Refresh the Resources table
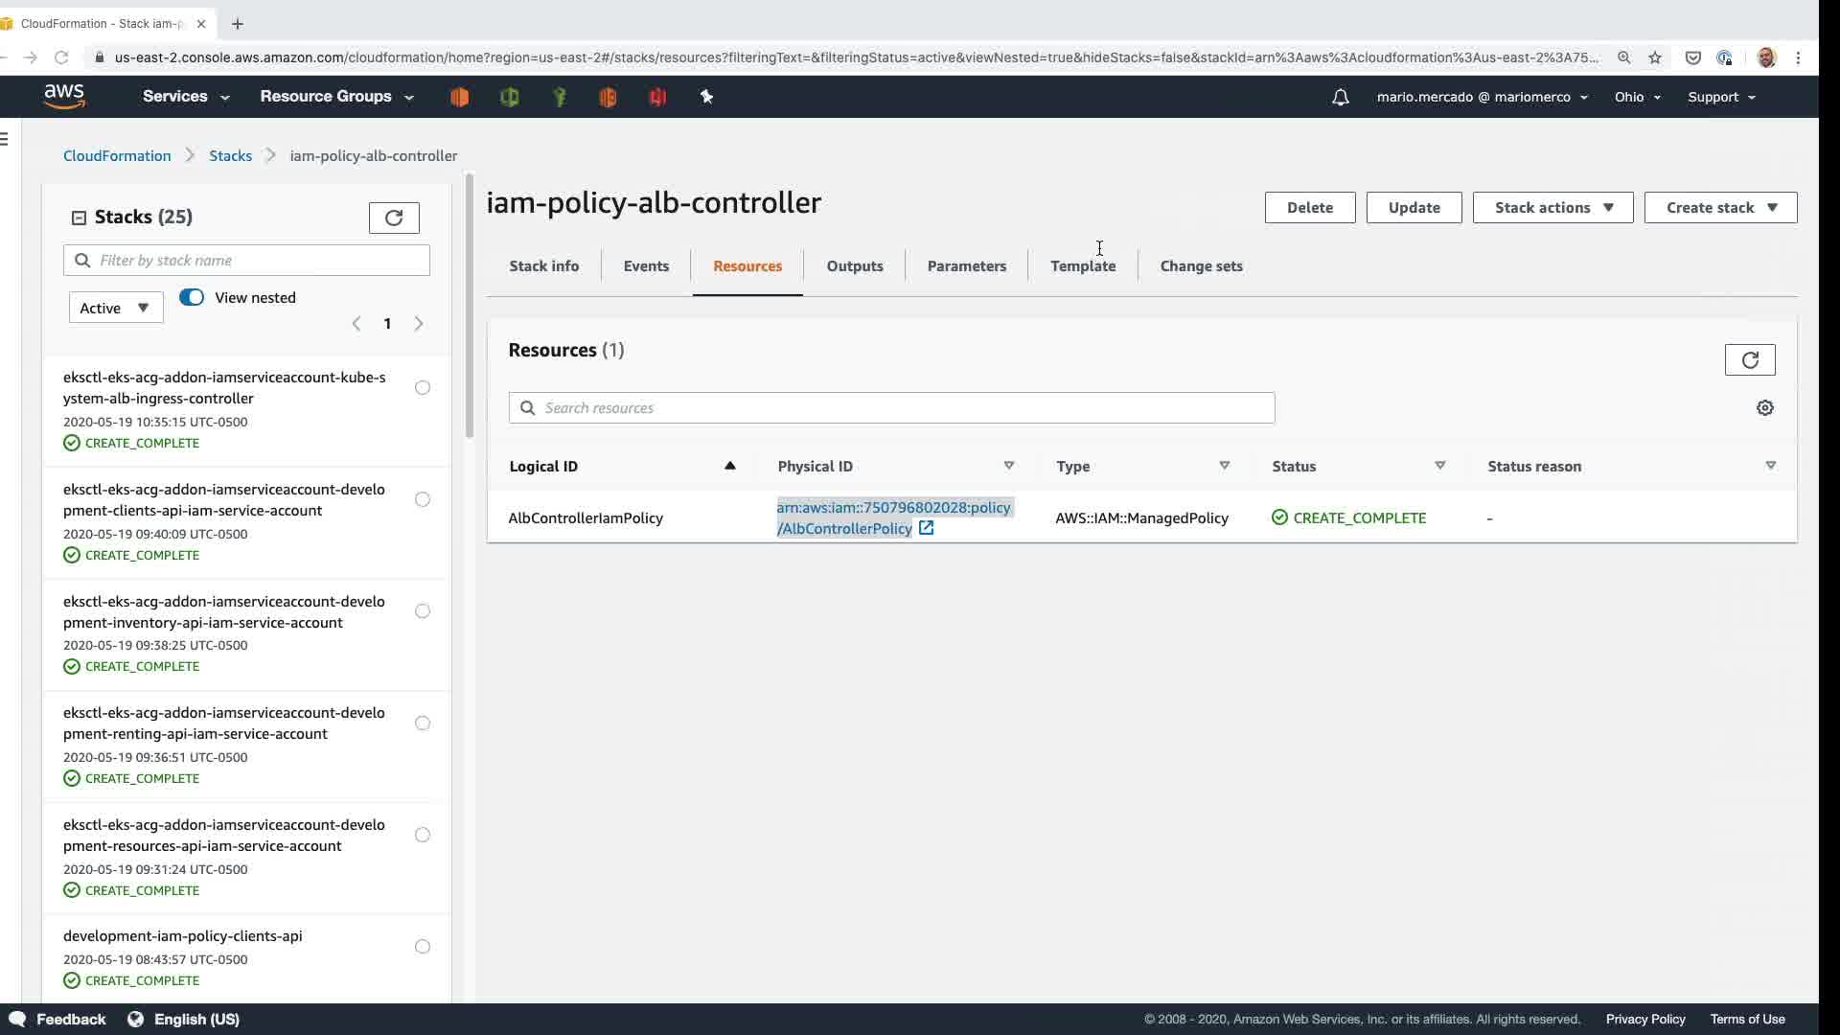The height and width of the screenshot is (1035, 1840). tap(1749, 359)
